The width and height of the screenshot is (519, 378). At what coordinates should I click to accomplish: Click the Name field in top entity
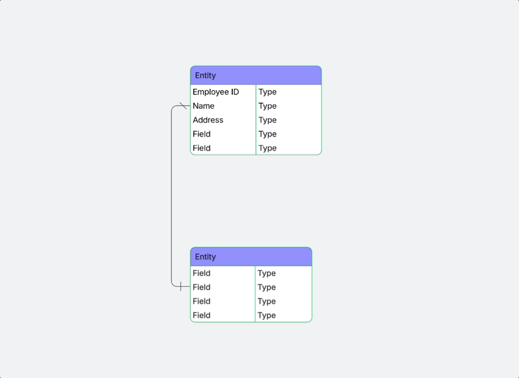(x=223, y=106)
